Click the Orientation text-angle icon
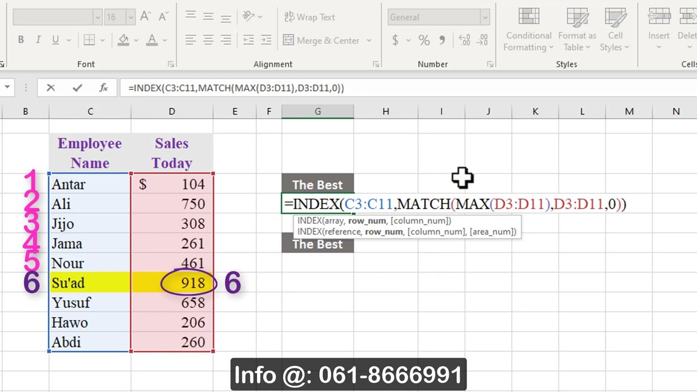The width and height of the screenshot is (697, 392). click(248, 16)
